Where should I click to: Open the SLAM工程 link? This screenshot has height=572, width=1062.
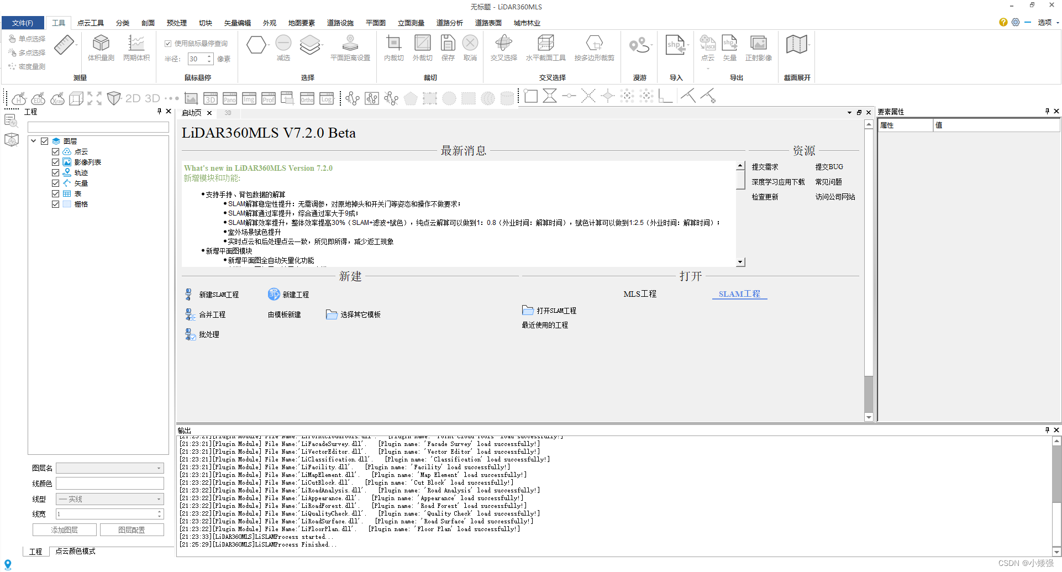[739, 294]
